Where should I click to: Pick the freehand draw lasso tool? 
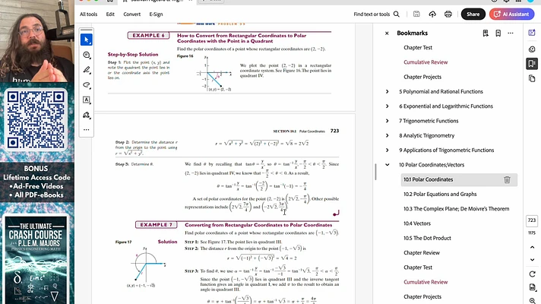tap(87, 85)
